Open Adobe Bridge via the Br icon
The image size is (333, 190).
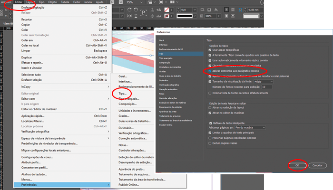point(113,2)
